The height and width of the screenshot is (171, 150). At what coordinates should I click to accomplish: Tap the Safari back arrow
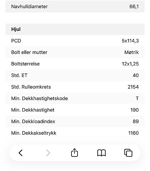(x=20, y=153)
